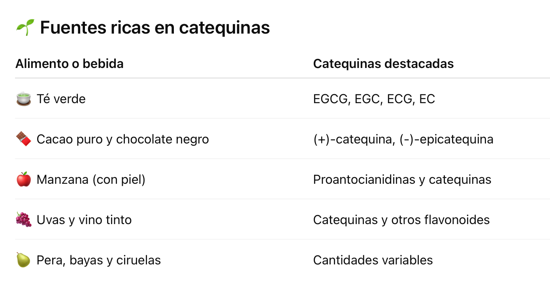Click the 'Fuentes ricas en catequinas' heading
Screen dimensions: 550x298
point(155,28)
